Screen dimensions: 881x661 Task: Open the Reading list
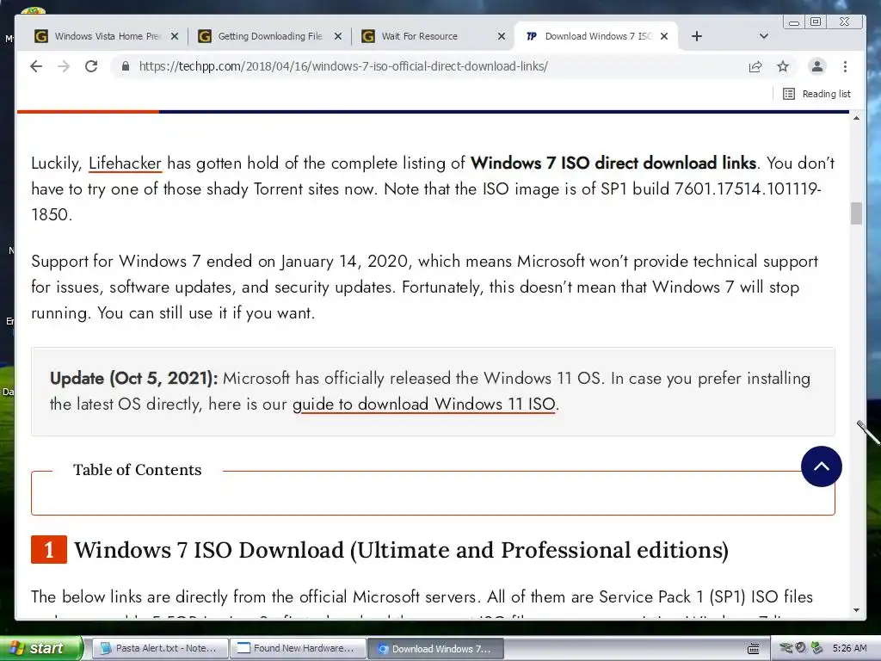click(816, 94)
